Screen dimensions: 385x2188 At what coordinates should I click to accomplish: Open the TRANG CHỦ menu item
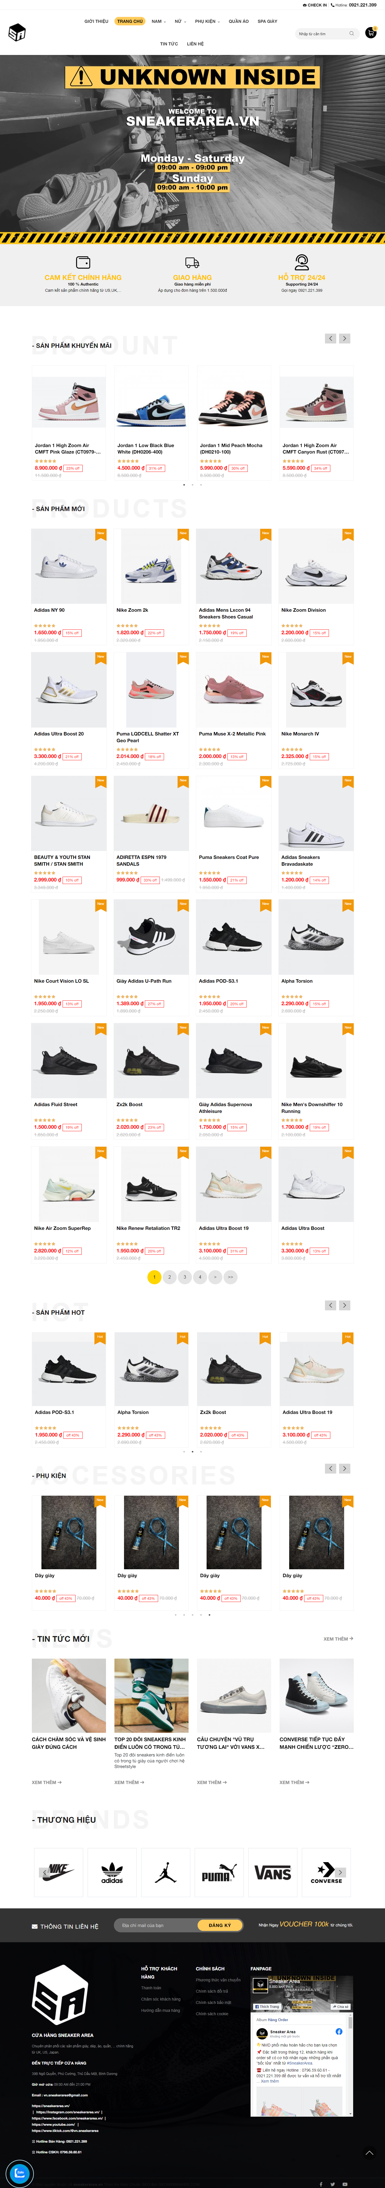coord(130,21)
